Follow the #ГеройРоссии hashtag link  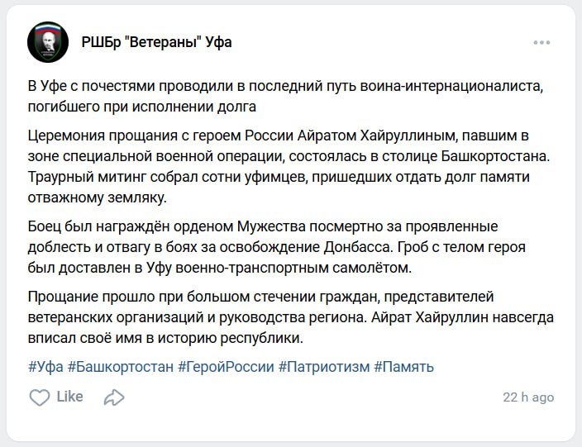[x=225, y=366]
